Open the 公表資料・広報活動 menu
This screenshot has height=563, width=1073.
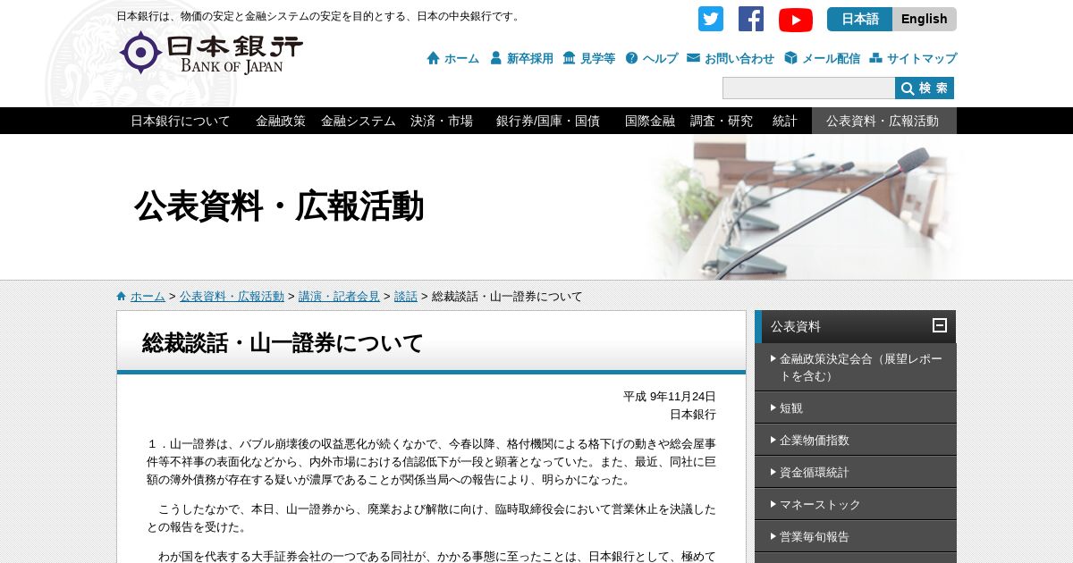pyautogui.click(x=883, y=121)
